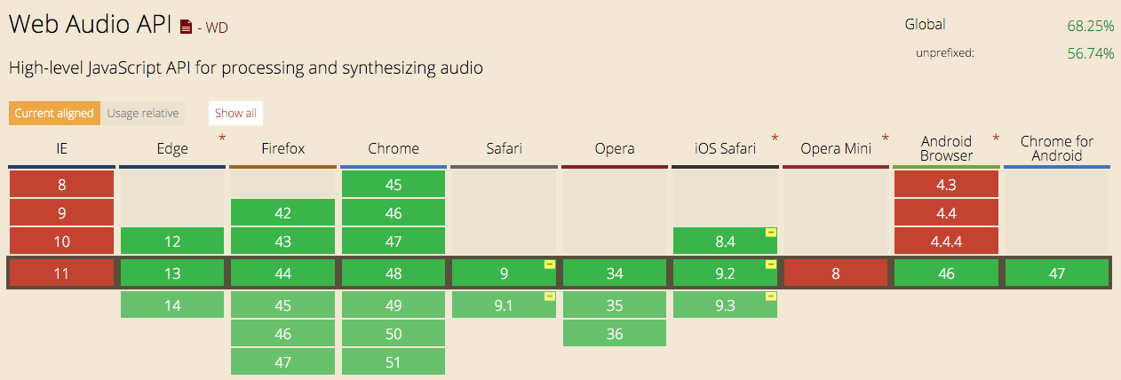Click yellow note flag on iOS Safari 9.2
Viewport: 1121px width, 380px height.
click(x=770, y=265)
